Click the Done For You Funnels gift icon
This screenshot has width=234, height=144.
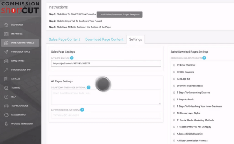coord(6,43)
